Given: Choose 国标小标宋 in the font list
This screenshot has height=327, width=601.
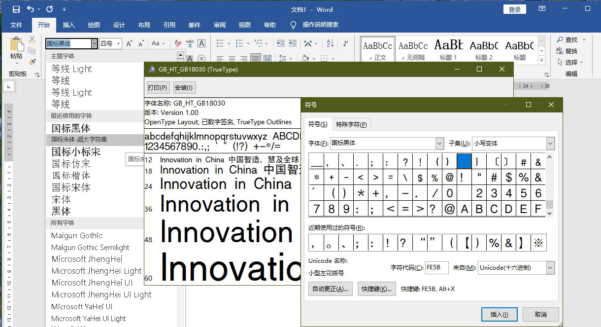Looking at the screenshot, I should [x=76, y=151].
